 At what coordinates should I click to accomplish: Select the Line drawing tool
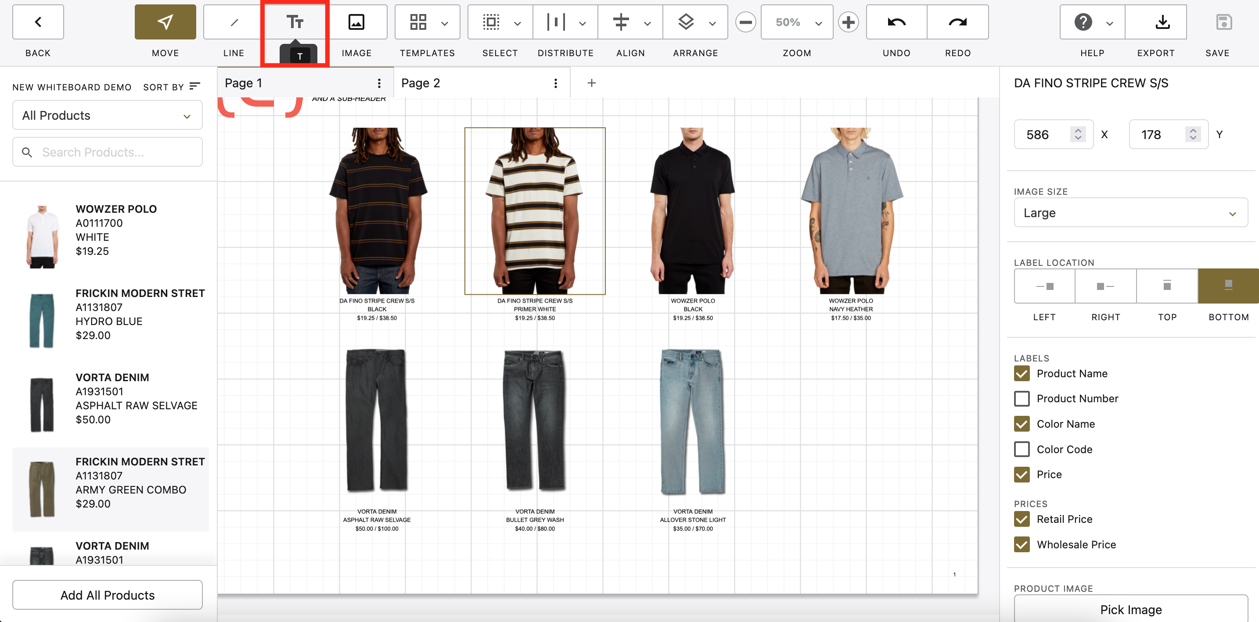(x=234, y=22)
